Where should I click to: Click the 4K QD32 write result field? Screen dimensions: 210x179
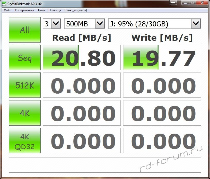coord(162,141)
